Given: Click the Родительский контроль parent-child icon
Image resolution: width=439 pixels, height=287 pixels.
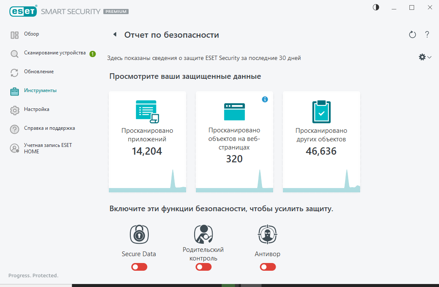Looking at the screenshot, I should 204,234.
